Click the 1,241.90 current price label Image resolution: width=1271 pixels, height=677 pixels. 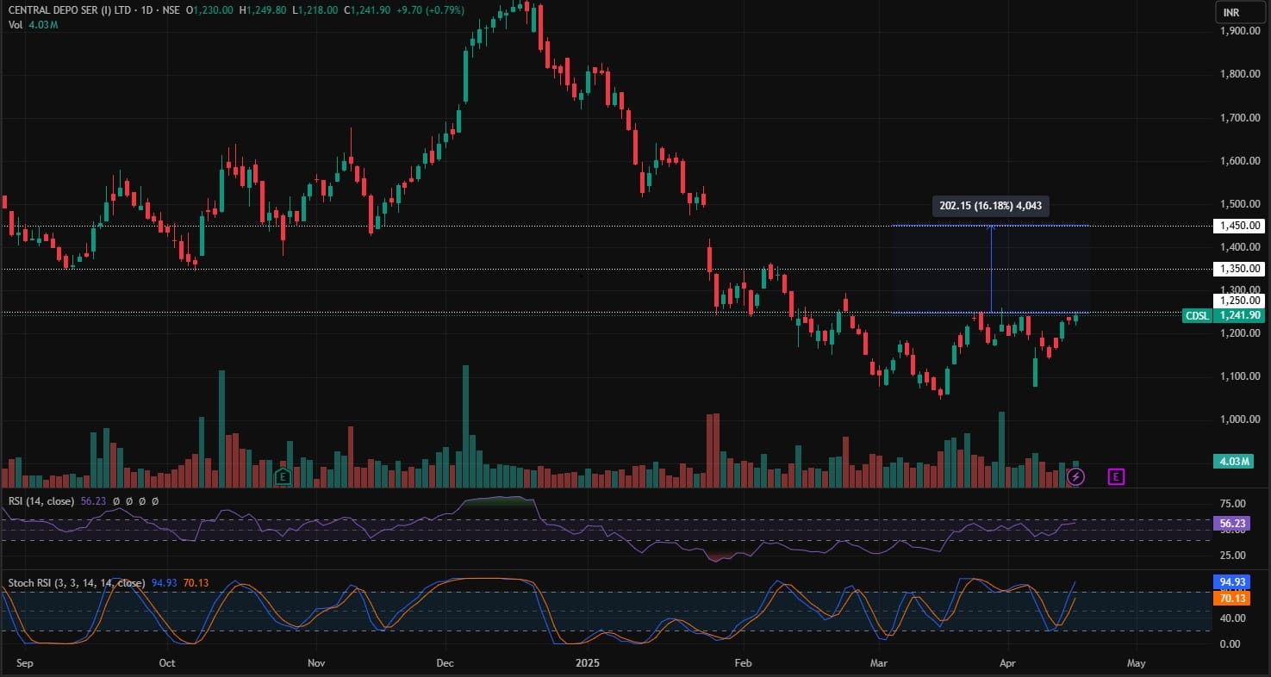(x=1240, y=316)
